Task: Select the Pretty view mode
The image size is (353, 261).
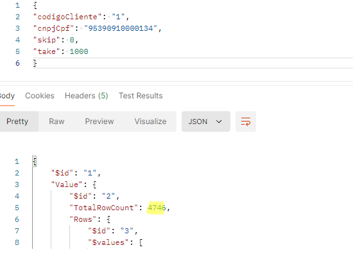Action: point(17,122)
